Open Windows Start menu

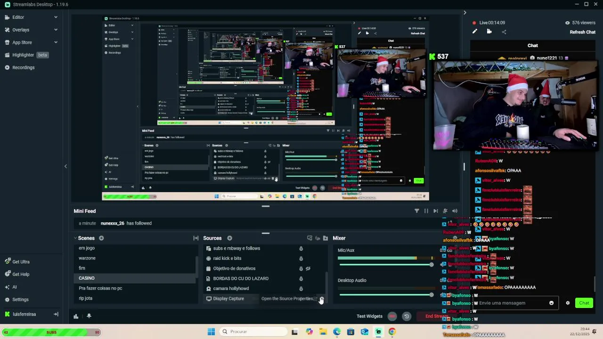[211, 331]
